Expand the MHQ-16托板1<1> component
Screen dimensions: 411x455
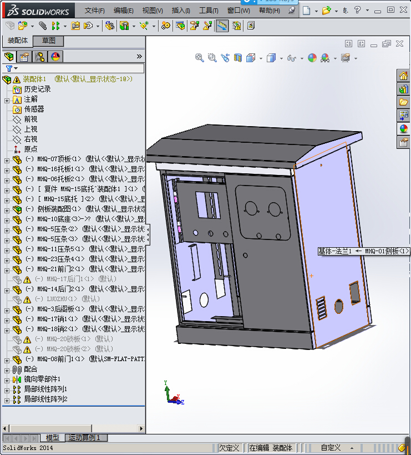pos(7,171)
